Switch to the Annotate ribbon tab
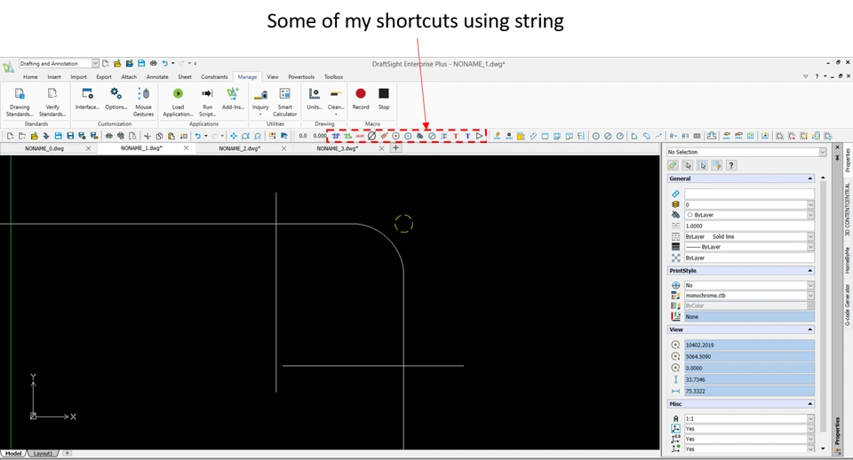 (157, 77)
